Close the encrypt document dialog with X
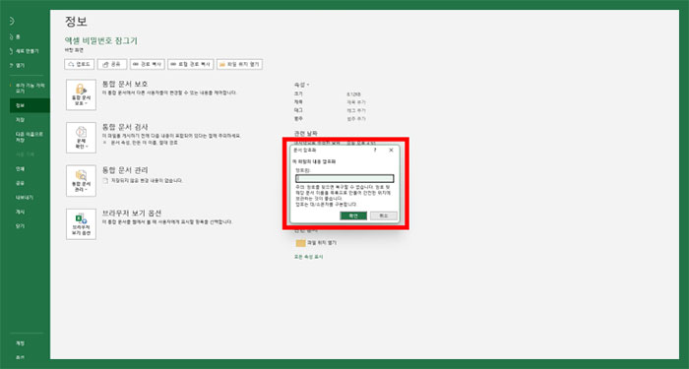Screen dimensions: 689x369 coord(391,150)
